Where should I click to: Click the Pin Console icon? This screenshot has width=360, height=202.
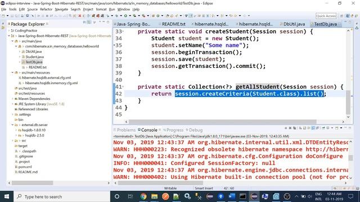click(x=323, y=128)
